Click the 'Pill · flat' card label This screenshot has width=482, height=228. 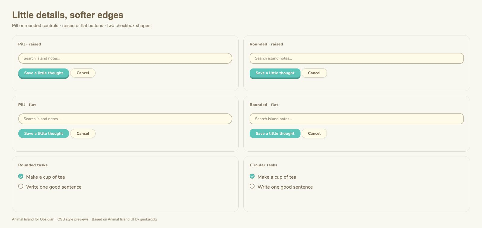[x=27, y=105]
